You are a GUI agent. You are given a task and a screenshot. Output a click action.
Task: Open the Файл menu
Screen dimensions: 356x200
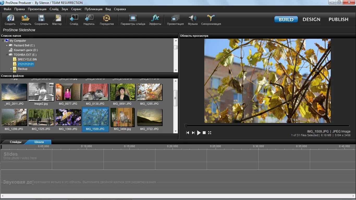tap(7, 9)
